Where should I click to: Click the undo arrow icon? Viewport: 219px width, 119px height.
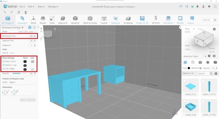5,12
